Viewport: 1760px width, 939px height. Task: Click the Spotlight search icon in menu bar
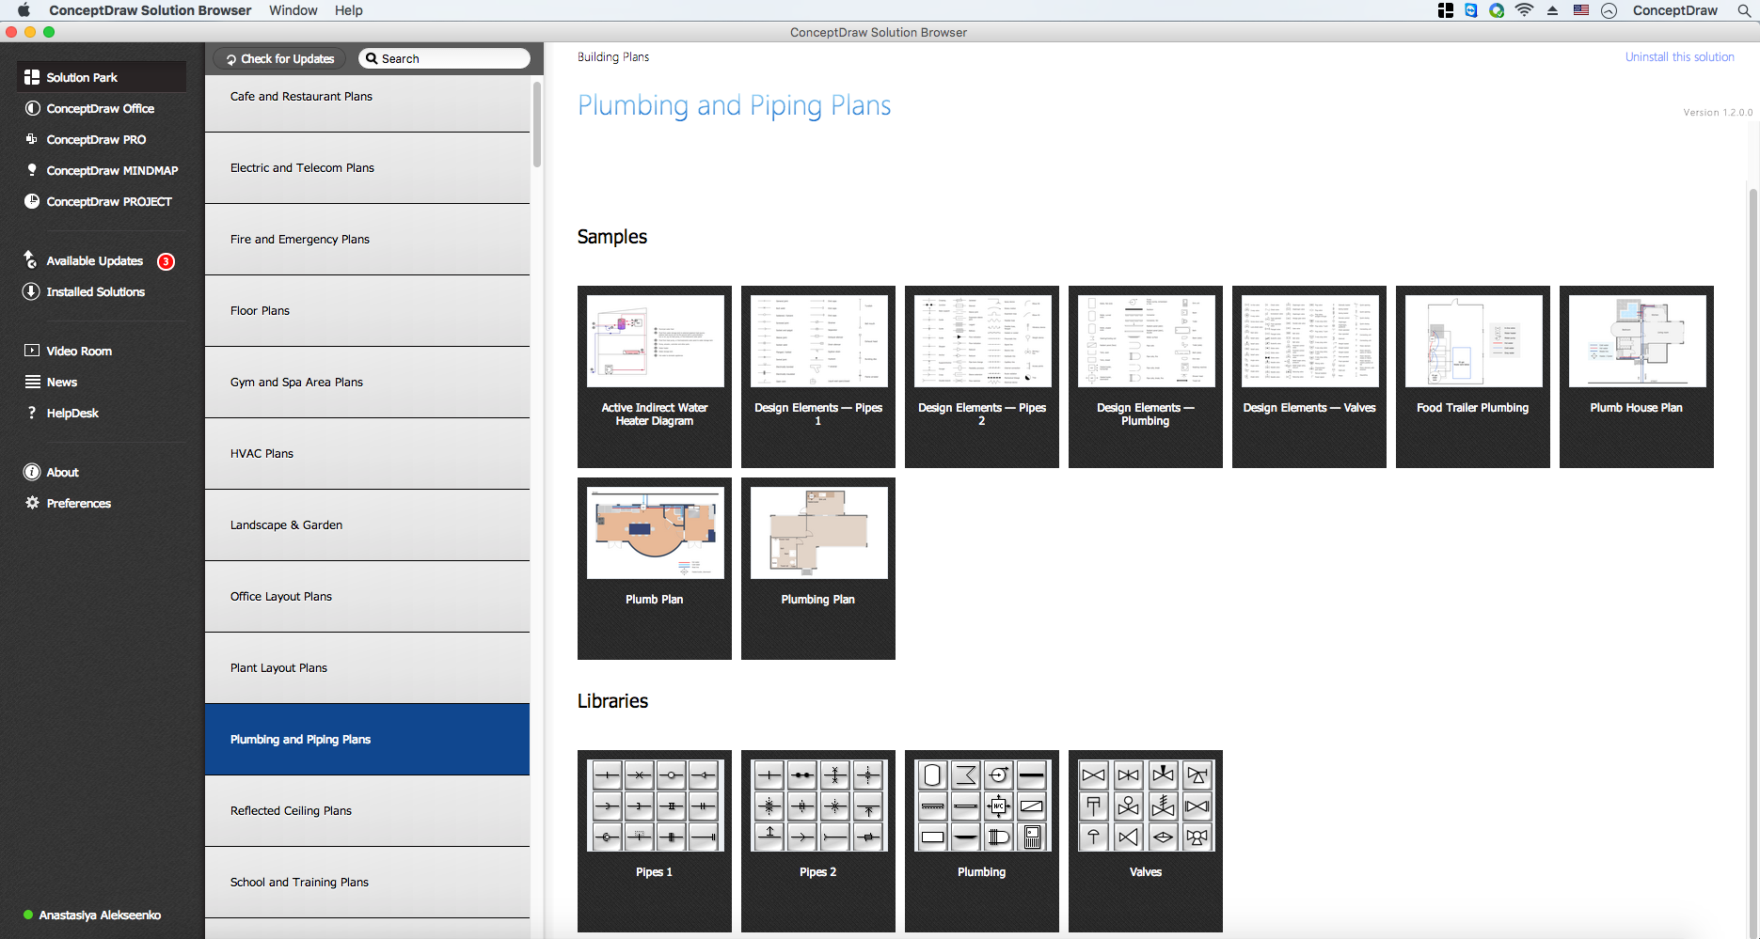(1744, 10)
